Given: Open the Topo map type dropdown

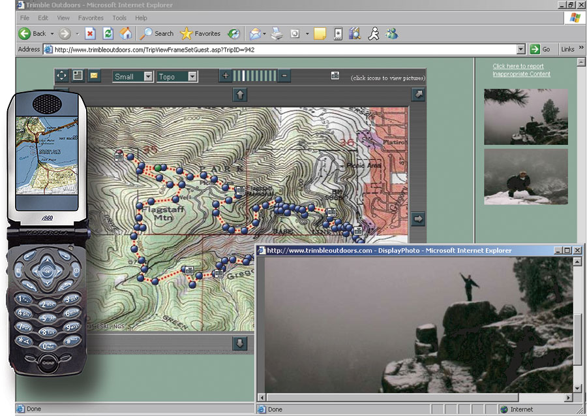Looking at the screenshot, I should coord(192,76).
